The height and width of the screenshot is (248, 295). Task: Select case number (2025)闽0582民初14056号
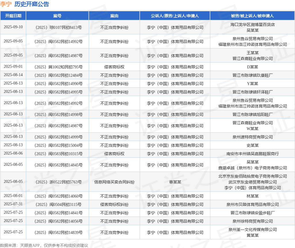(x=58, y=221)
